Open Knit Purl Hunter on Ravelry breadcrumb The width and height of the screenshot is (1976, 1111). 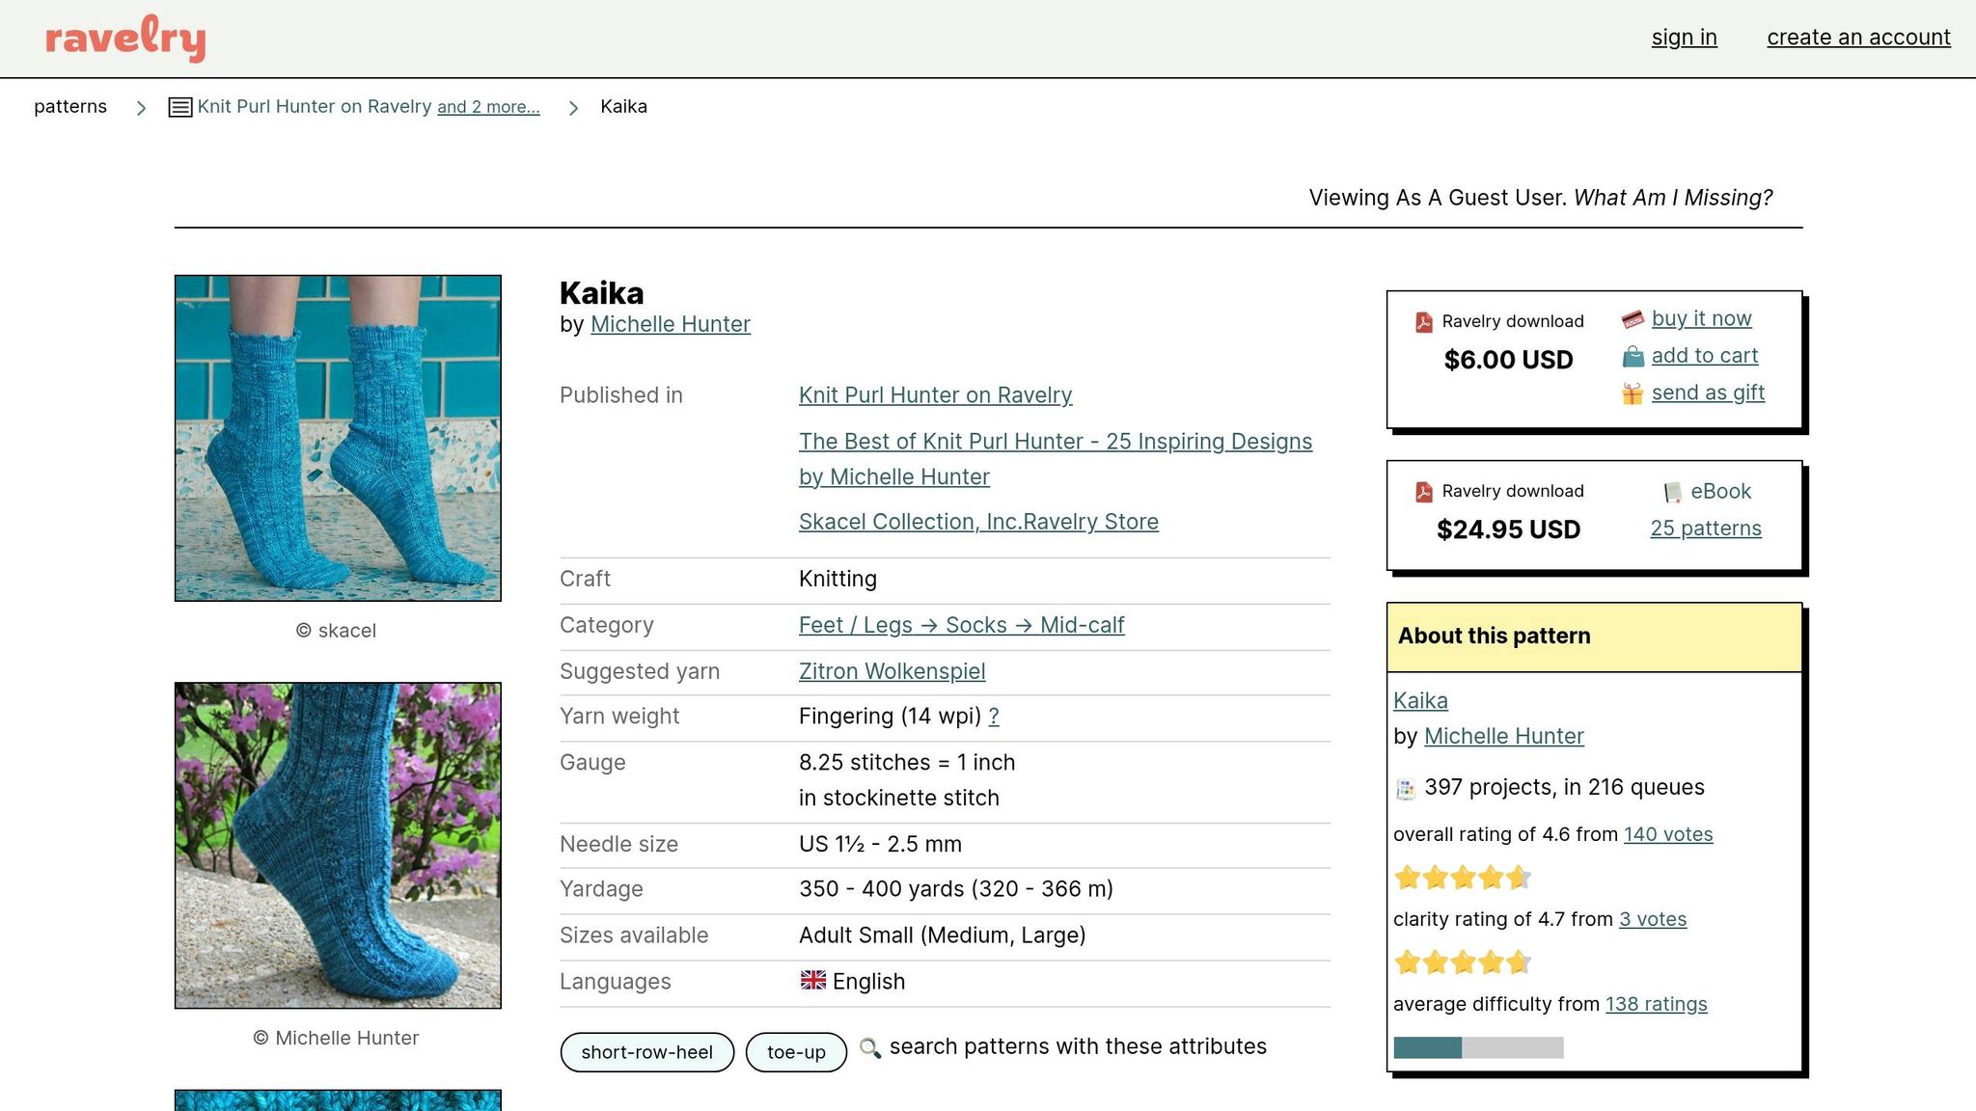tap(315, 107)
